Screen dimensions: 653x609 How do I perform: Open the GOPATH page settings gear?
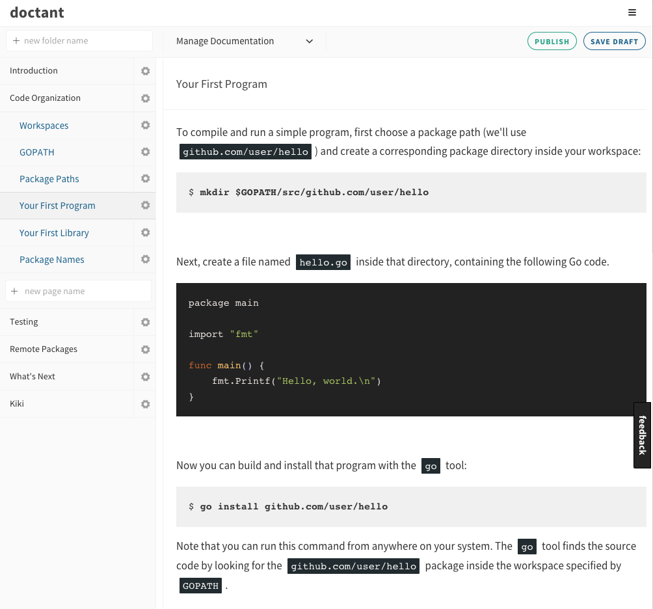pos(146,152)
